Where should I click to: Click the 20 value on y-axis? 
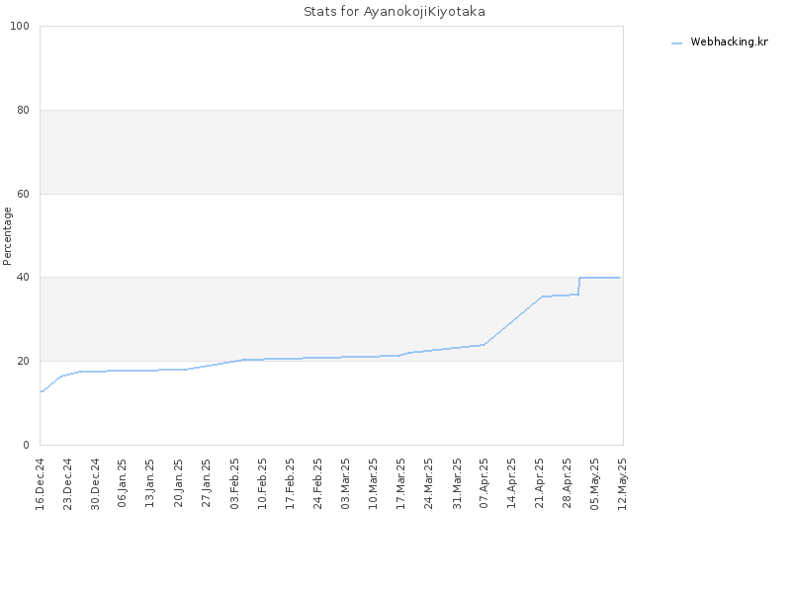[23, 361]
